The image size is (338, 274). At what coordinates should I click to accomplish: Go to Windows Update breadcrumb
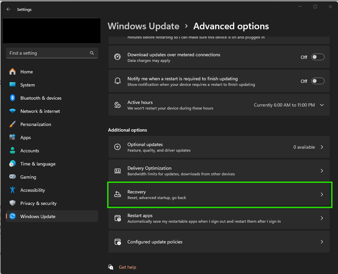(x=143, y=26)
